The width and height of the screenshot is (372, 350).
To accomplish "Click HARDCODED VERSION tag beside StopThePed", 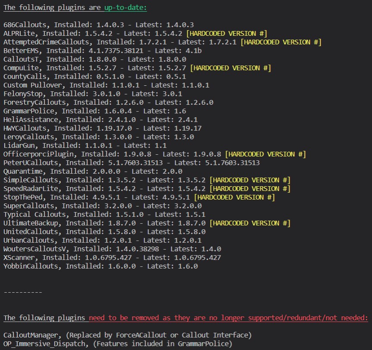I will pyautogui.click(x=234, y=197).
